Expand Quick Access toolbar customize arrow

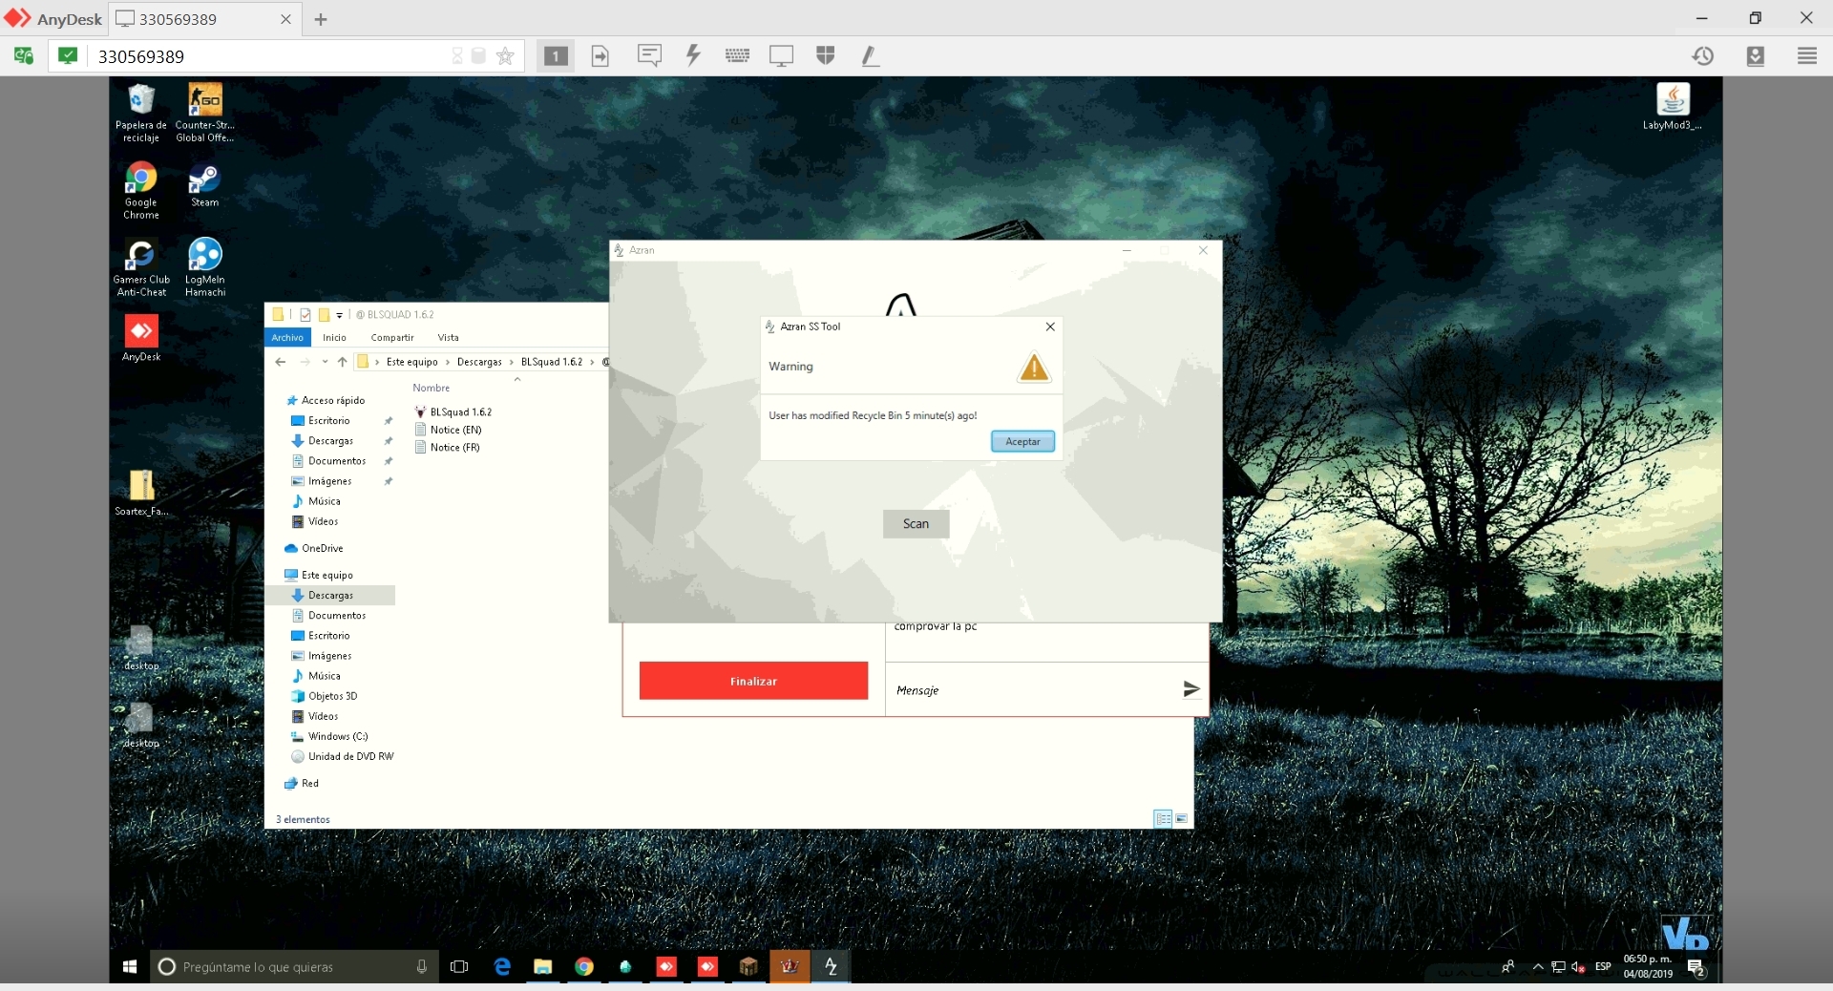[x=340, y=315]
